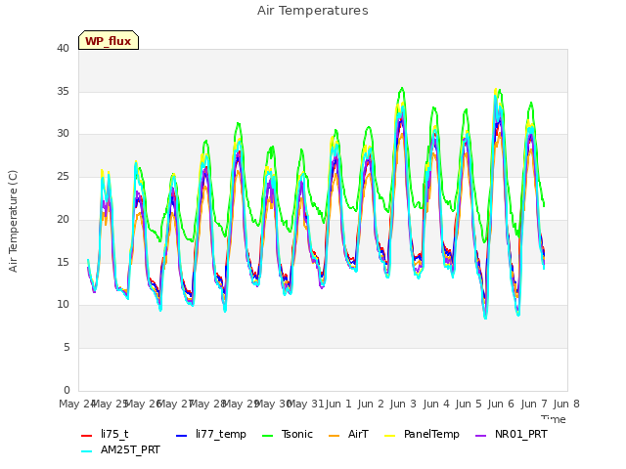Image resolution: width=626 pixels, height=469 pixels.
Task: Click the red li75_t color marker
Action: click(87, 436)
